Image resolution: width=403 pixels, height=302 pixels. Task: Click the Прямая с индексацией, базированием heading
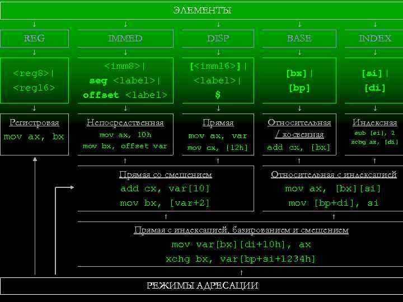click(241, 230)
